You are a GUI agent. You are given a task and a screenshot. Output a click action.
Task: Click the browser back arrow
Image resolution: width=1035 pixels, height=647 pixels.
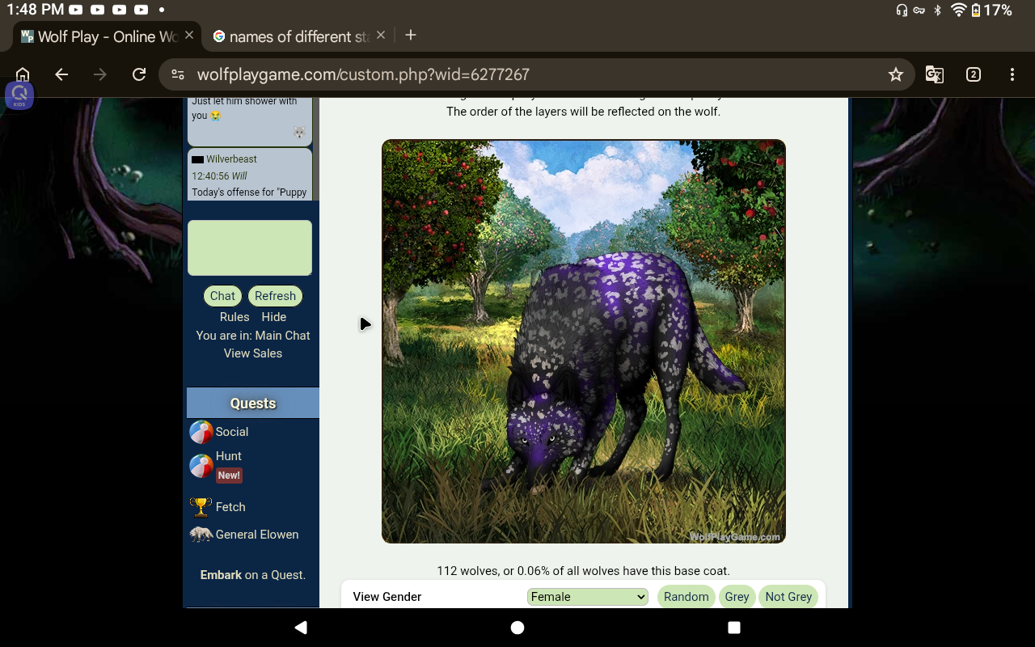point(61,74)
